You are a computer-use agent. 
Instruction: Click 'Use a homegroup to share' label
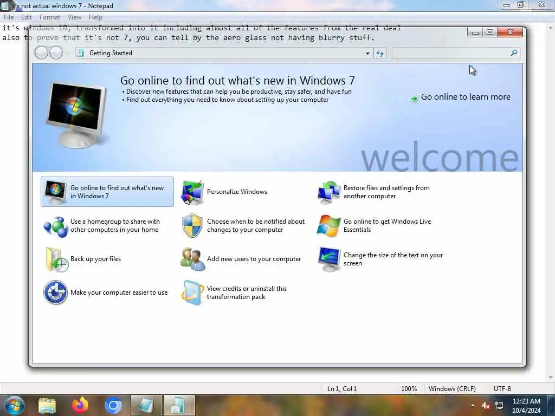[115, 225]
